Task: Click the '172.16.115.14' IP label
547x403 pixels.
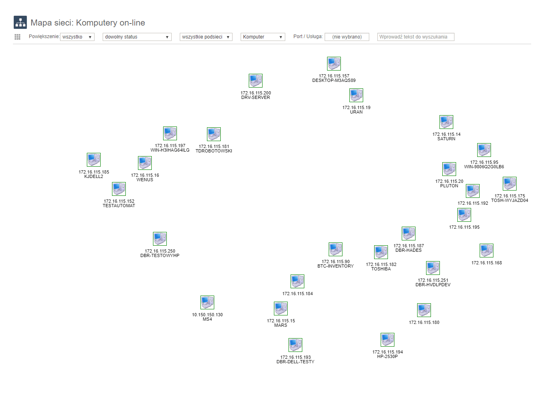Action: (446, 134)
